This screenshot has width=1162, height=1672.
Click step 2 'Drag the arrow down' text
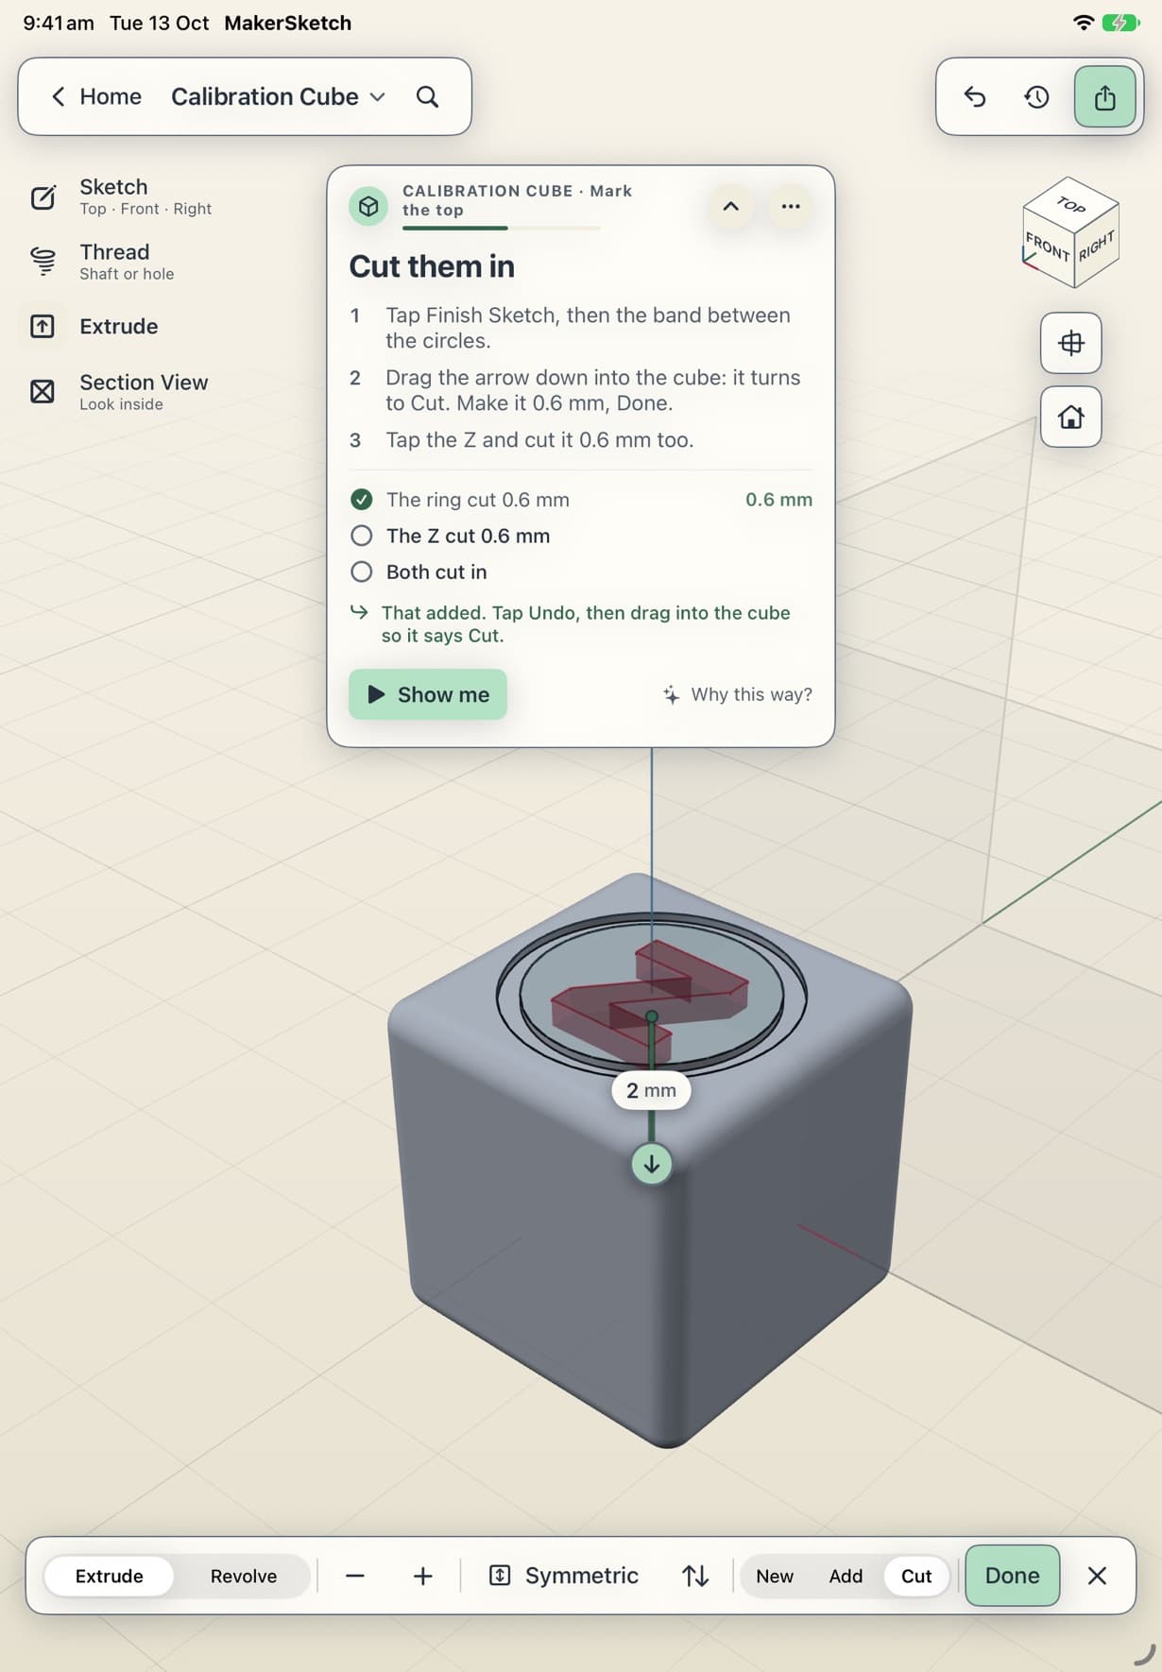click(592, 390)
